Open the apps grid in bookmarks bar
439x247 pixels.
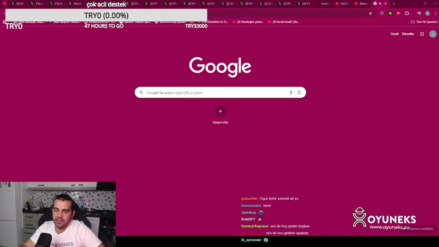(4, 22)
